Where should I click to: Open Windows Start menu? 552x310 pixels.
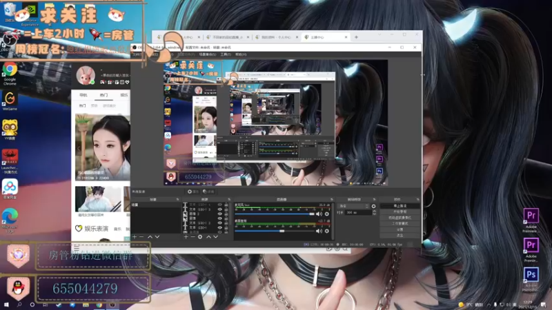(6, 304)
